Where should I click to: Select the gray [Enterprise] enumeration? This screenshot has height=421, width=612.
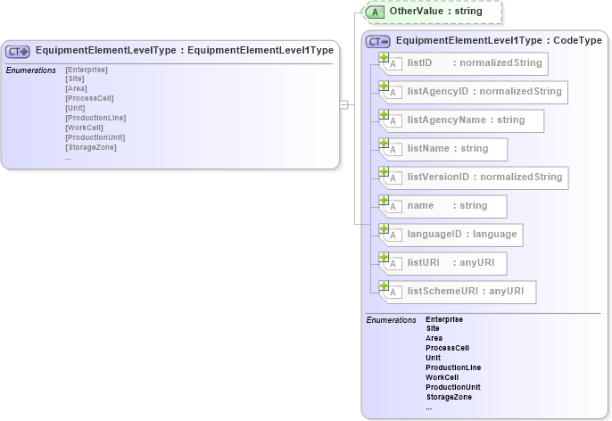coord(87,70)
